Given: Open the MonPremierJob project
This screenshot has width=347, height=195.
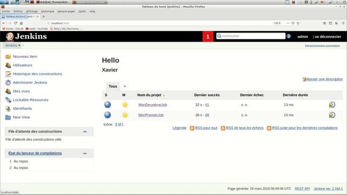Looking at the screenshot, I should pyautogui.click(x=151, y=115).
